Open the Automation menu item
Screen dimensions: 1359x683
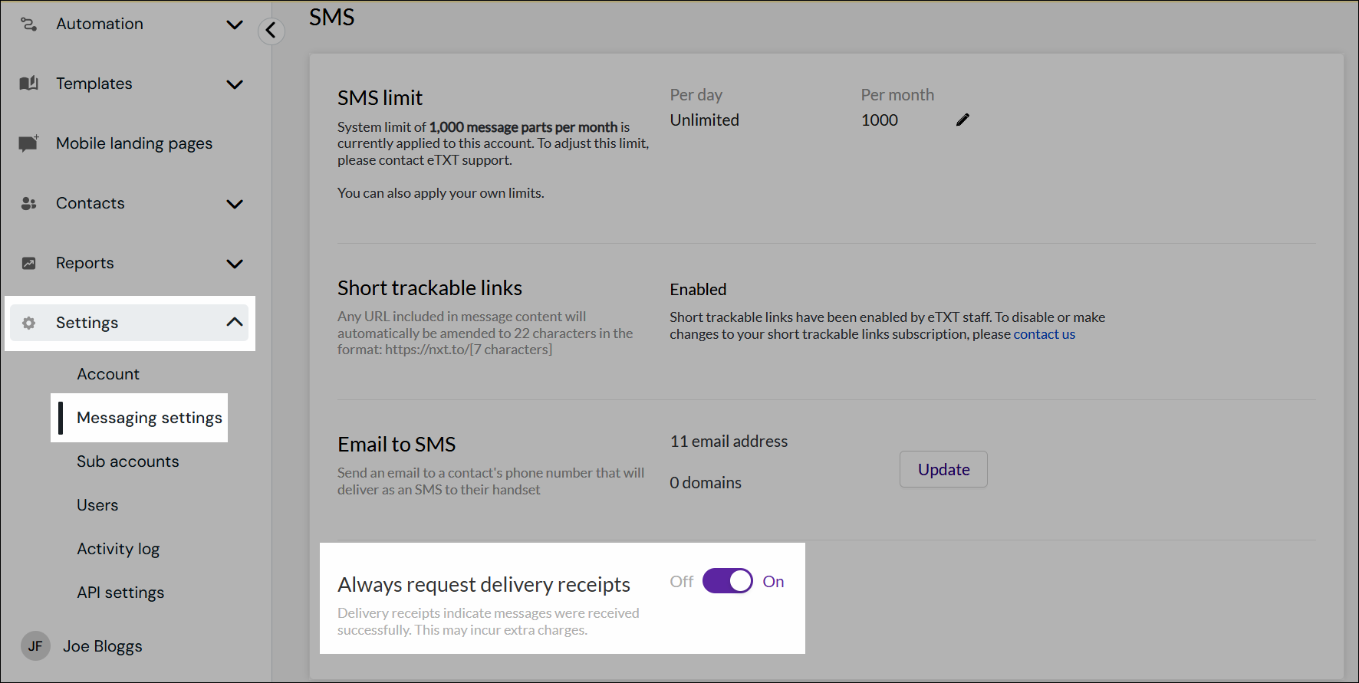[x=100, y=24]
